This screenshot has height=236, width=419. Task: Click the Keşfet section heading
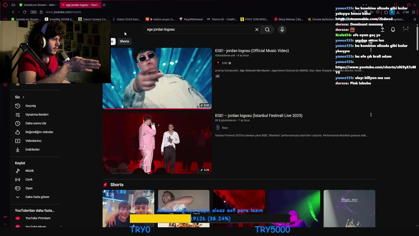[x=20, y=163]
